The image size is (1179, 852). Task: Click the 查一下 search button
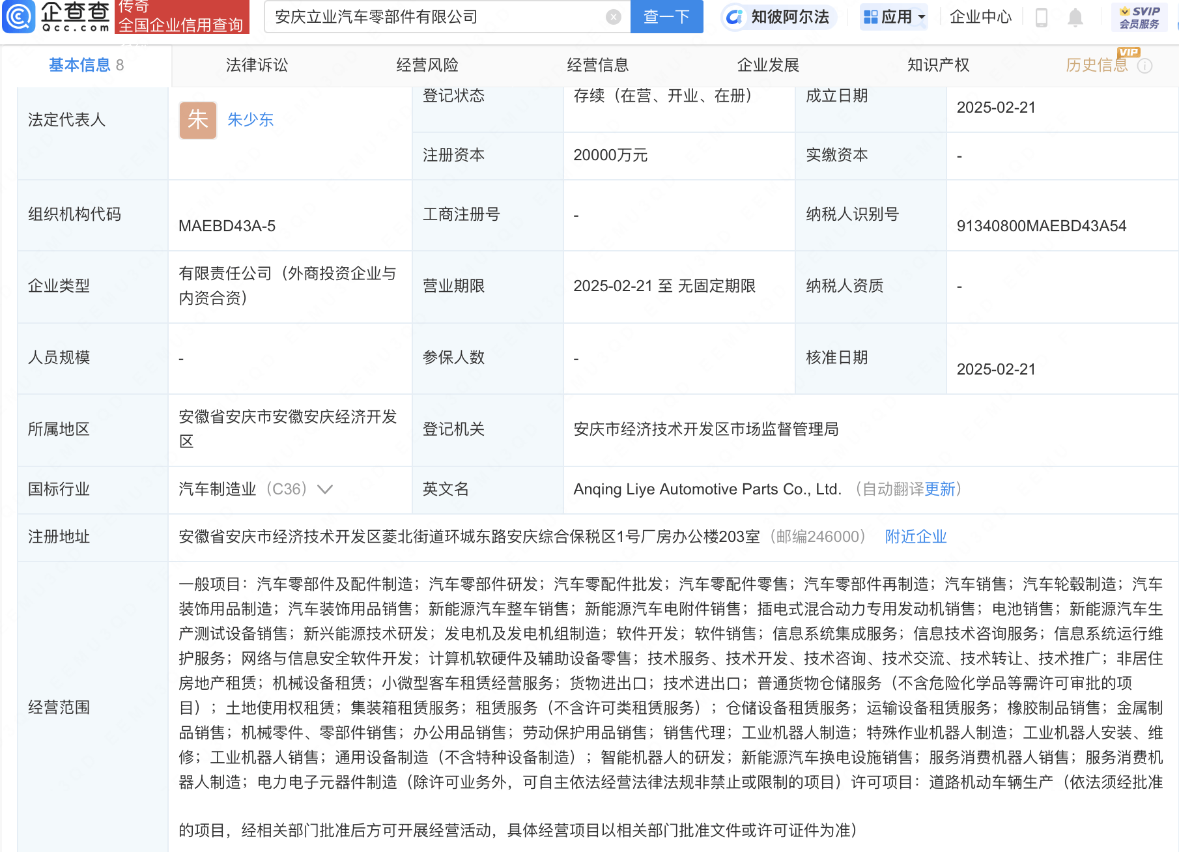tap(666, 17)
